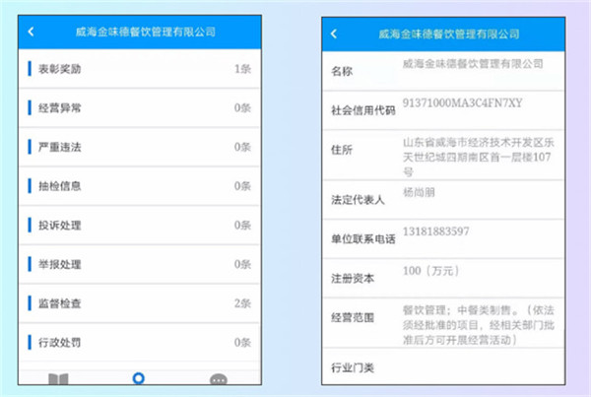Click the phone number 13181883597
Viewport: 591px width, 397px height.
(x=436, y=232)
